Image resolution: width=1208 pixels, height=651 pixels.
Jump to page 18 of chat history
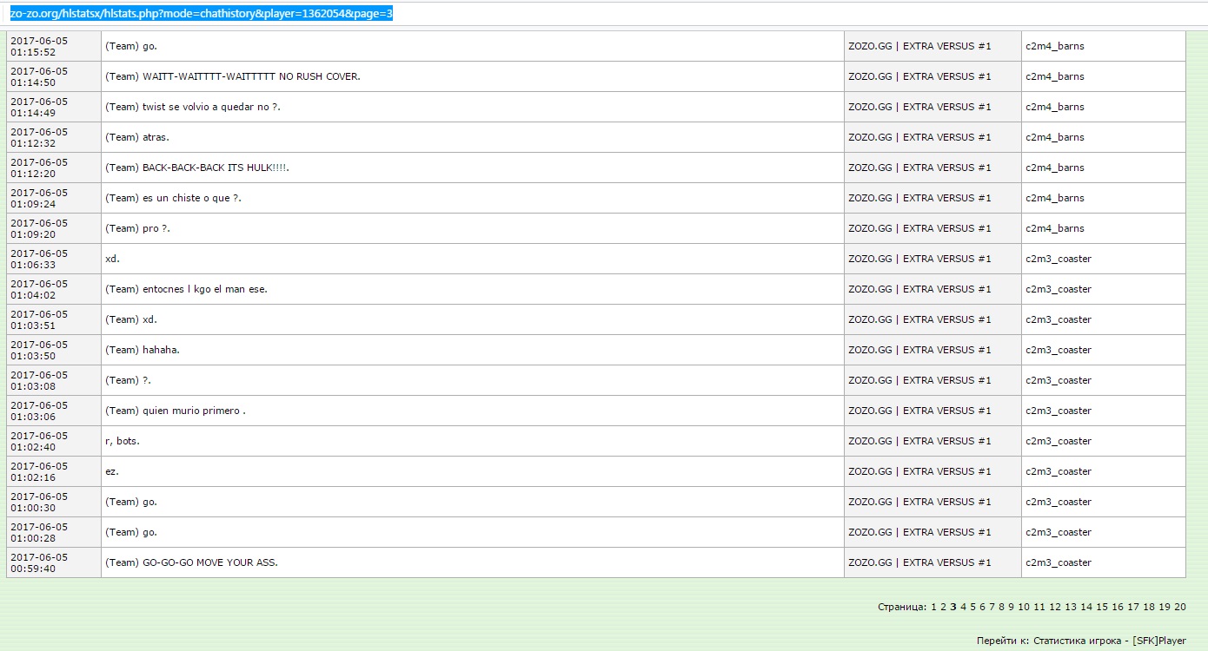pos(1149,608)
